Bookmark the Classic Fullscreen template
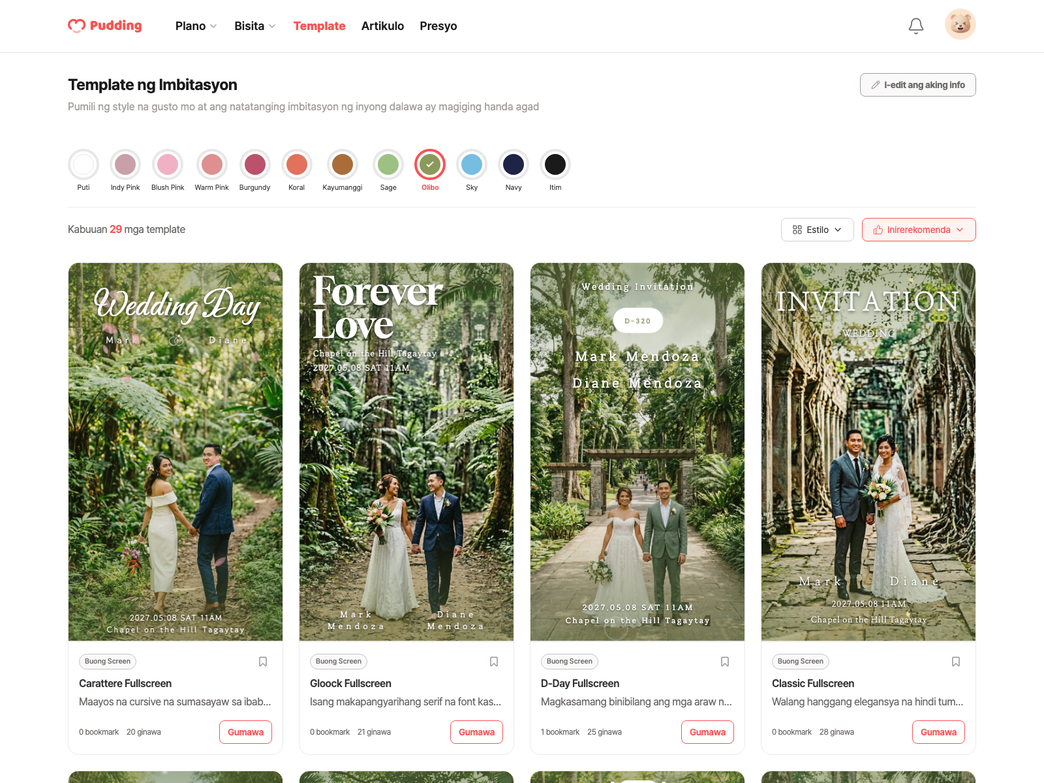This screenshot has width=1044, height=783. (956, 662)
